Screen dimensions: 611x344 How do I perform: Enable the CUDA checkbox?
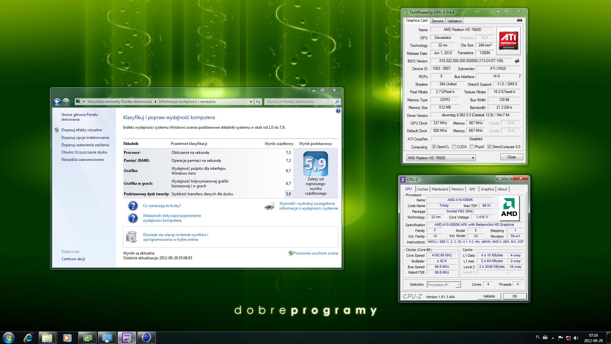454,147
